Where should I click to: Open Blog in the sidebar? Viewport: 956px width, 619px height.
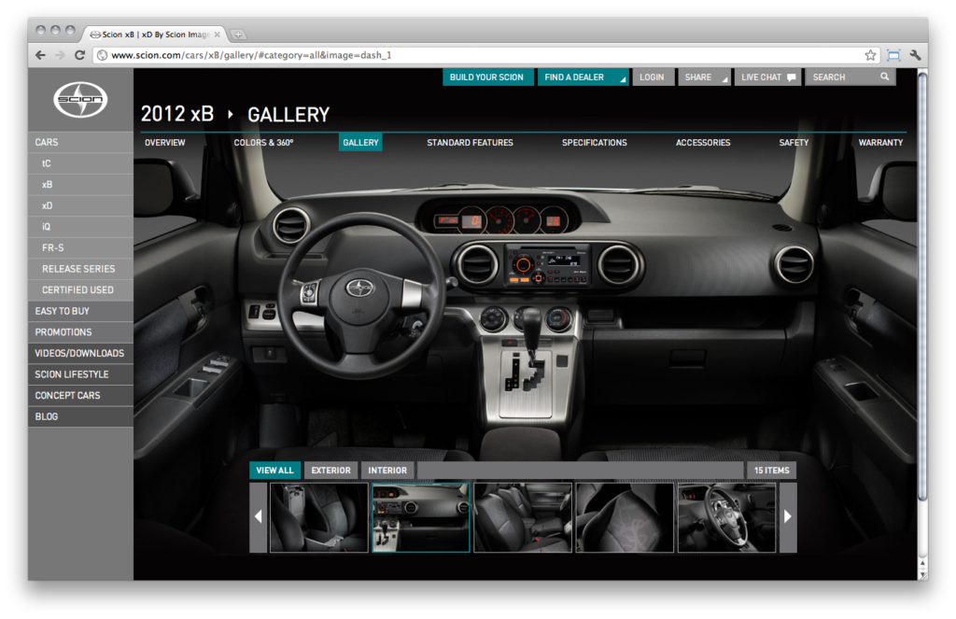point(80,416)
